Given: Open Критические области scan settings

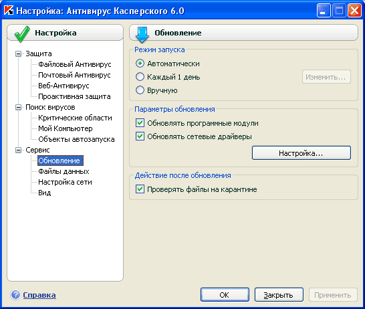Looking at the screenshot, I should 75,118.
